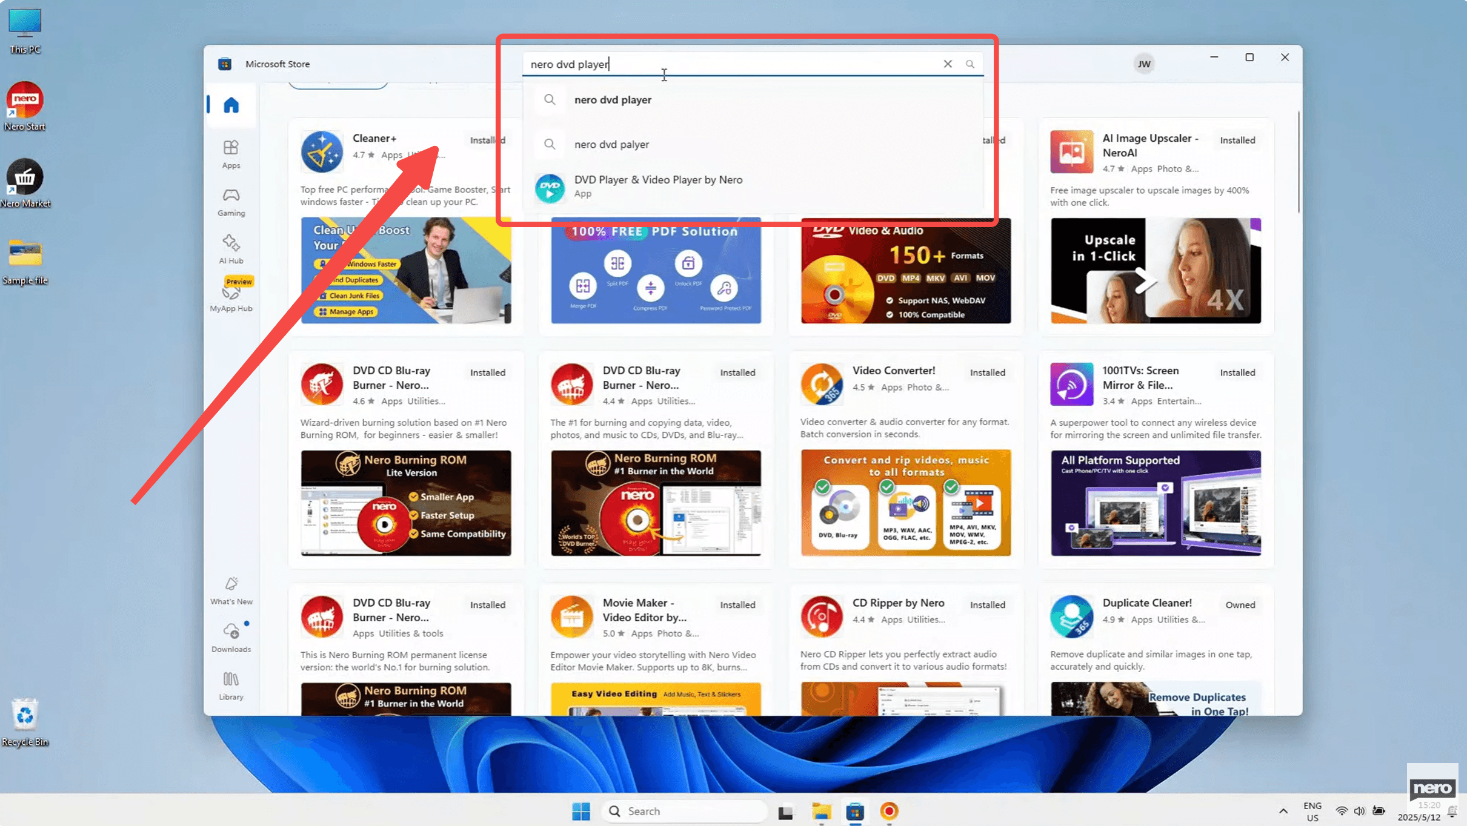Select the "nero dvd palyer" search suggestion

[753, 144]
